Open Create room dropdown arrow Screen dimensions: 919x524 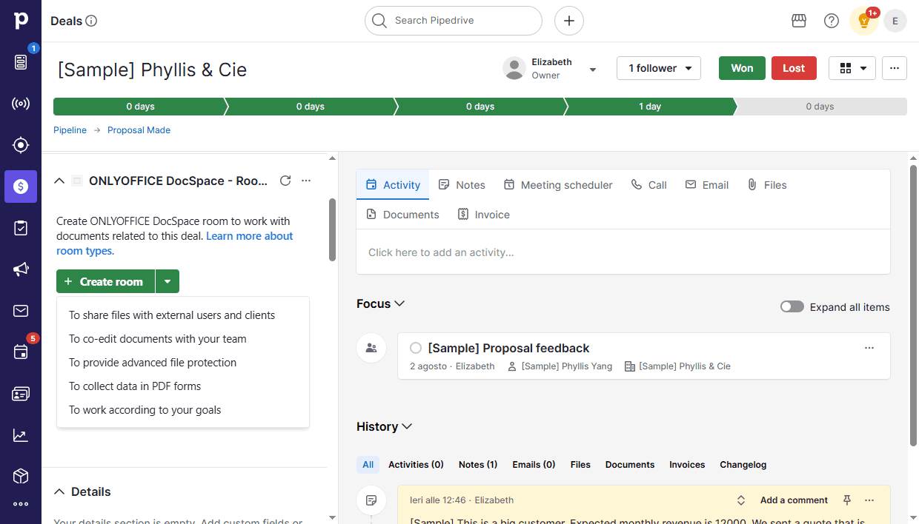point(167,281)
